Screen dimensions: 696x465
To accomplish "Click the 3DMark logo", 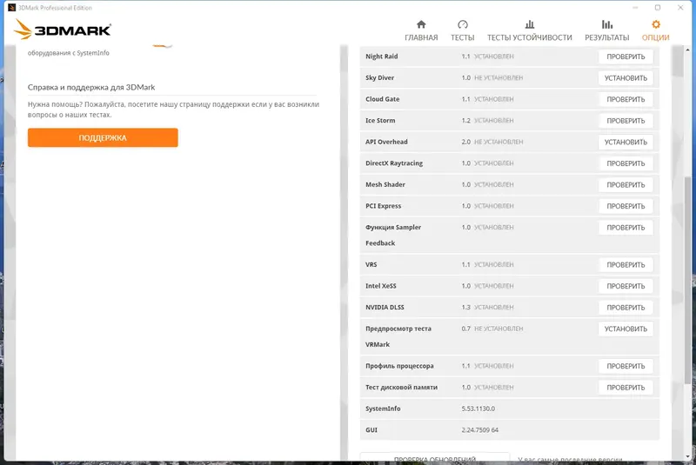I will (62, 30).
